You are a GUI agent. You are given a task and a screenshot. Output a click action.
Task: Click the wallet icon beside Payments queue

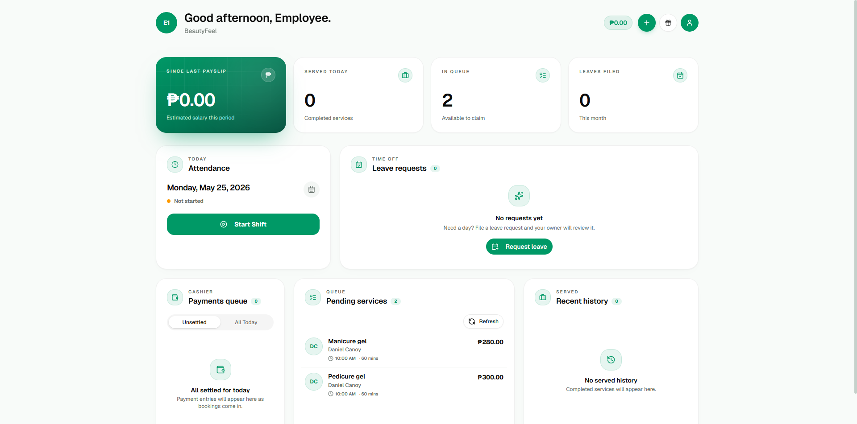coord(175,297)
